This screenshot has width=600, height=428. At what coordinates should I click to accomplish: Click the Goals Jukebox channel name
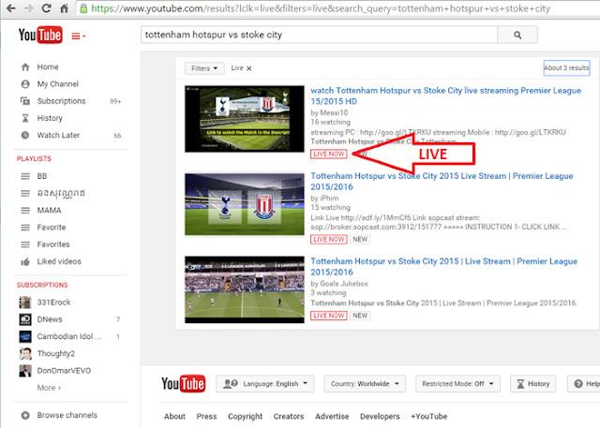[x=344, y=284]
